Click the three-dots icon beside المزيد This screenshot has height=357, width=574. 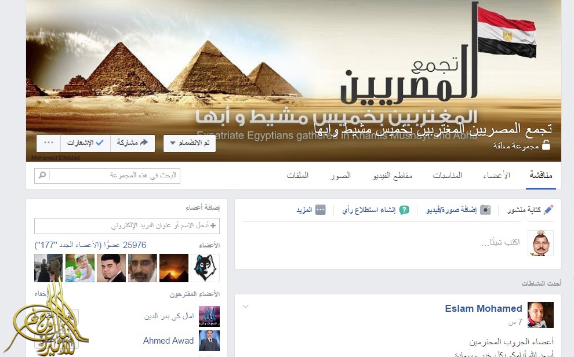point(320,210)
